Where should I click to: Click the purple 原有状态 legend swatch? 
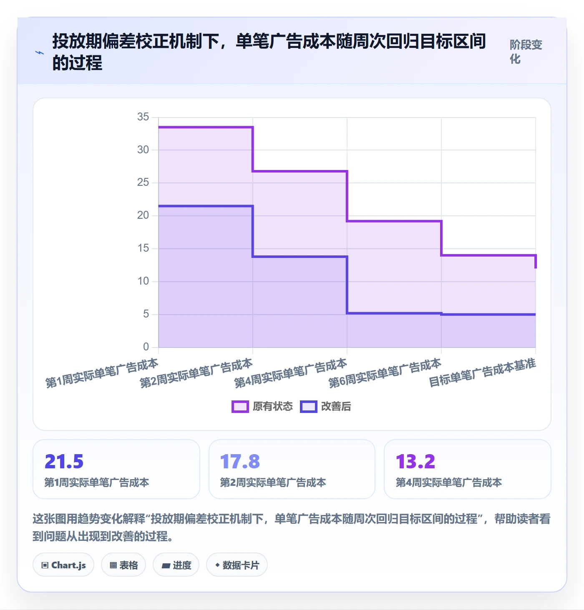pyautogui.click(x=240, y=407)
